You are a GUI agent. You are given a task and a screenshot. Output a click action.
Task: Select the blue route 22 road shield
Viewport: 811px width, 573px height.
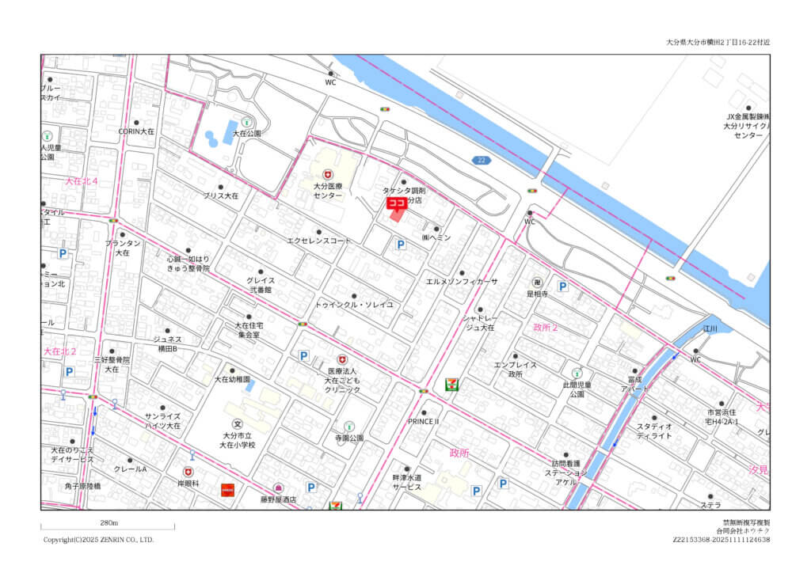click(x=480, y=160)
